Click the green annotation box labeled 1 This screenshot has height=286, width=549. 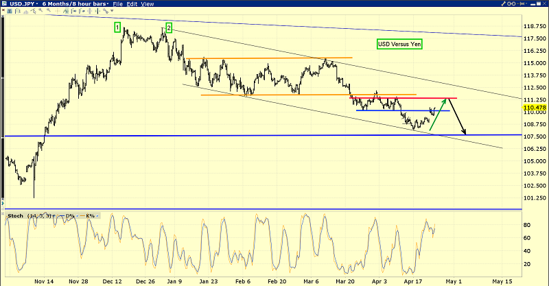pos(117,27)
